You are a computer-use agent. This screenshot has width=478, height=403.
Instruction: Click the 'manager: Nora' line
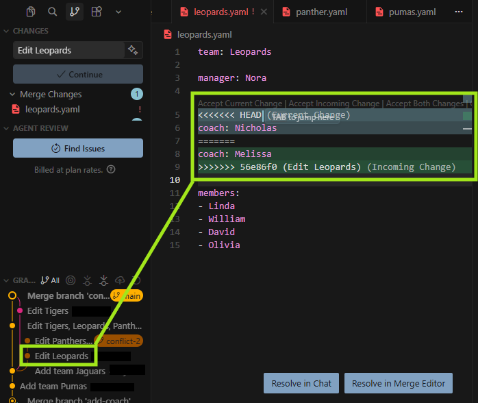tap(232, 78)
